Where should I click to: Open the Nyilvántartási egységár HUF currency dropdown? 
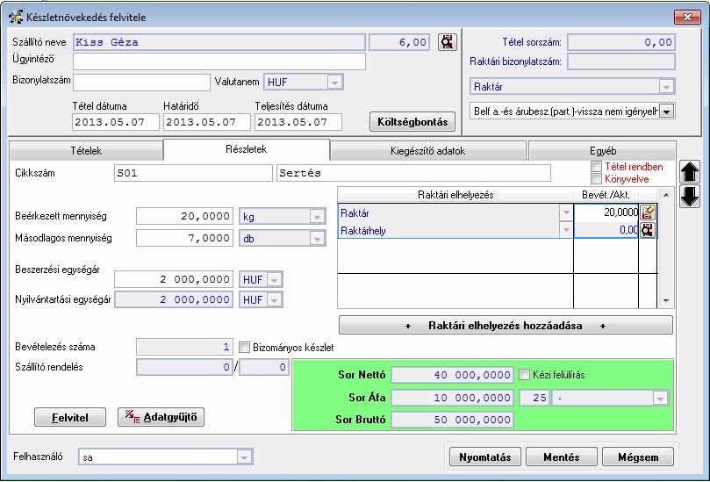pos(275,300)
